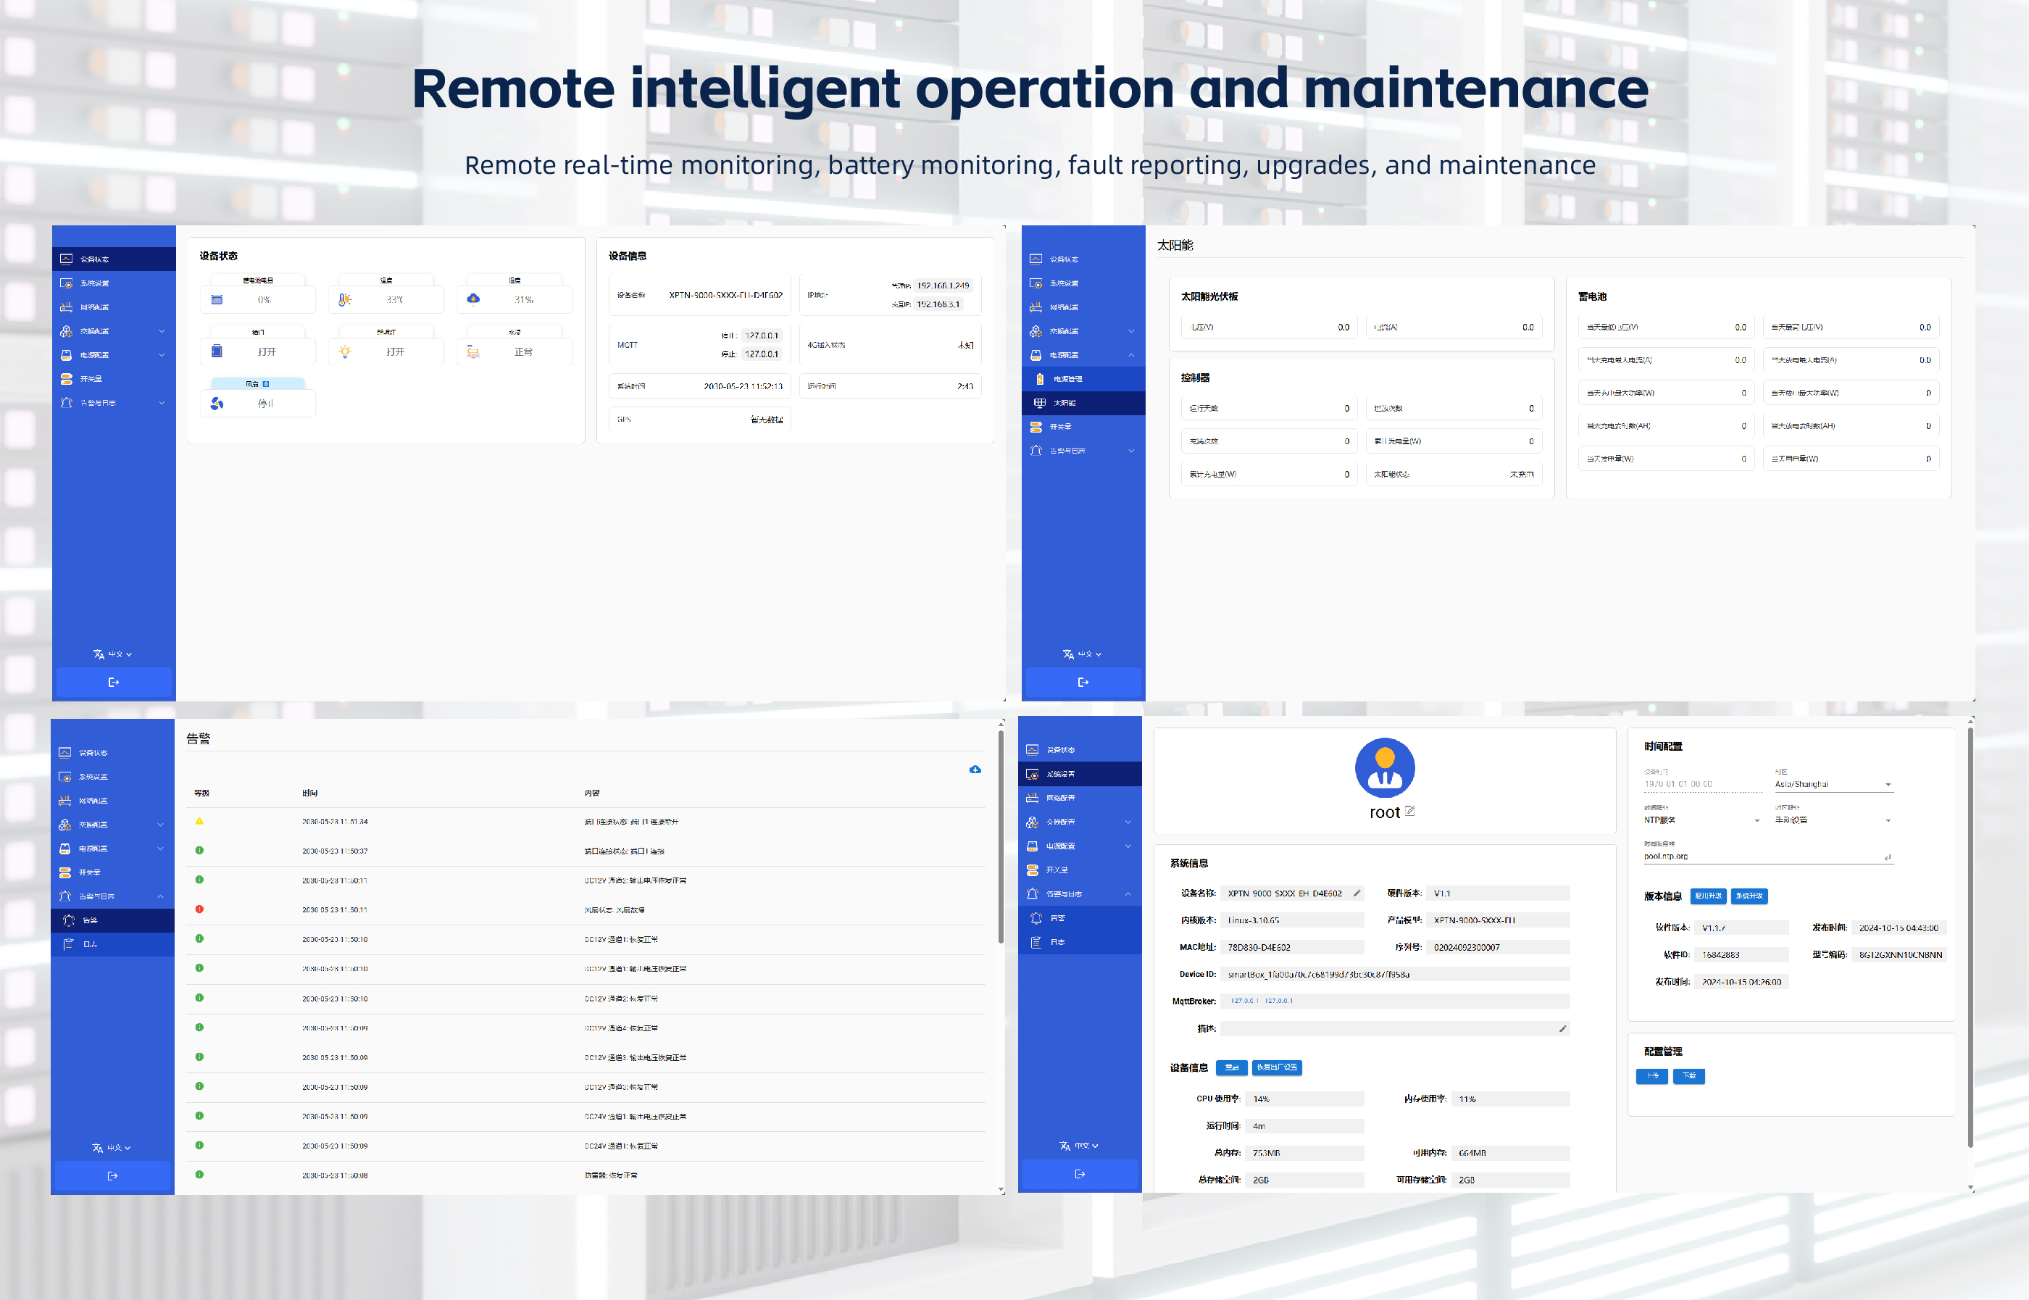Click the 恢复出厂设置 factory reset button
This screenshot has height=1300, width=2029.
pyautogui.click(x=1276, y=1068)
